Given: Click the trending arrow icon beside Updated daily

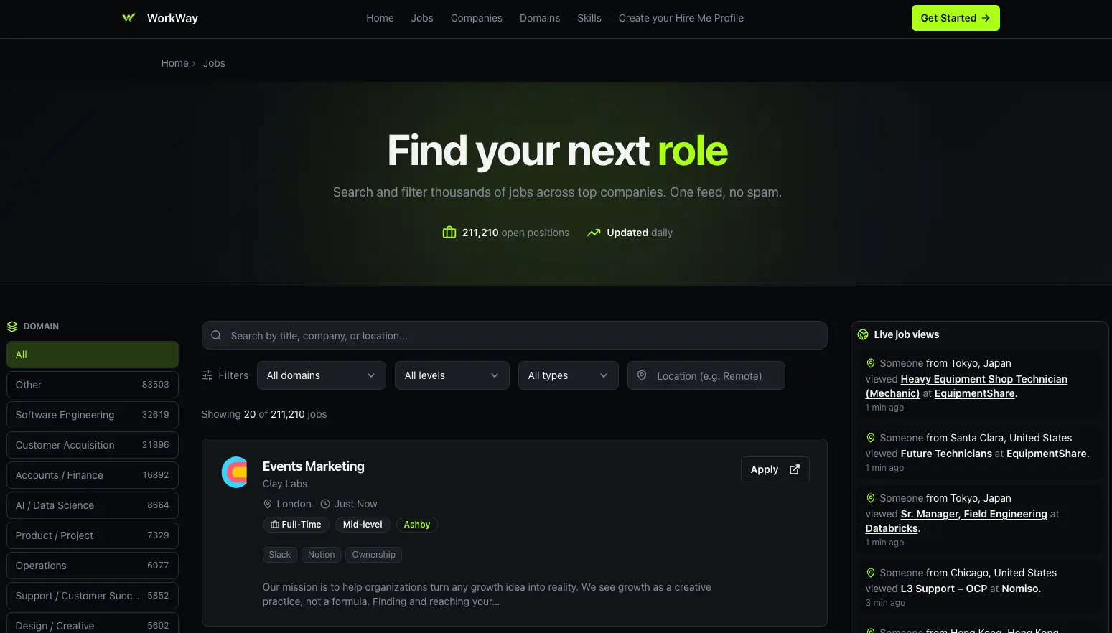Looking at the screenshot, I should click(x=594, y=233).
